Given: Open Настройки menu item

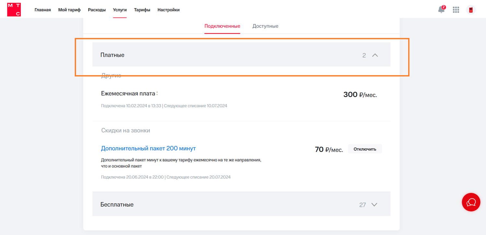Looking at the screenshot, I should tap(168, 10).
